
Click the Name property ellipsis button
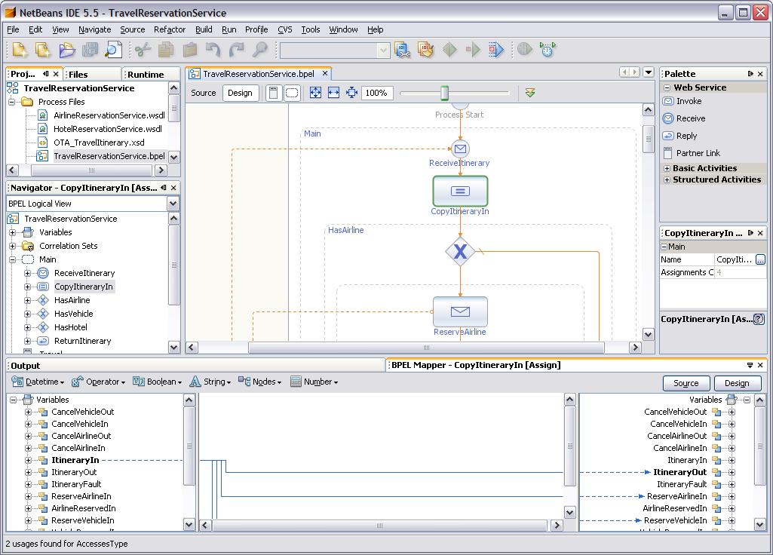coord(761,259)
